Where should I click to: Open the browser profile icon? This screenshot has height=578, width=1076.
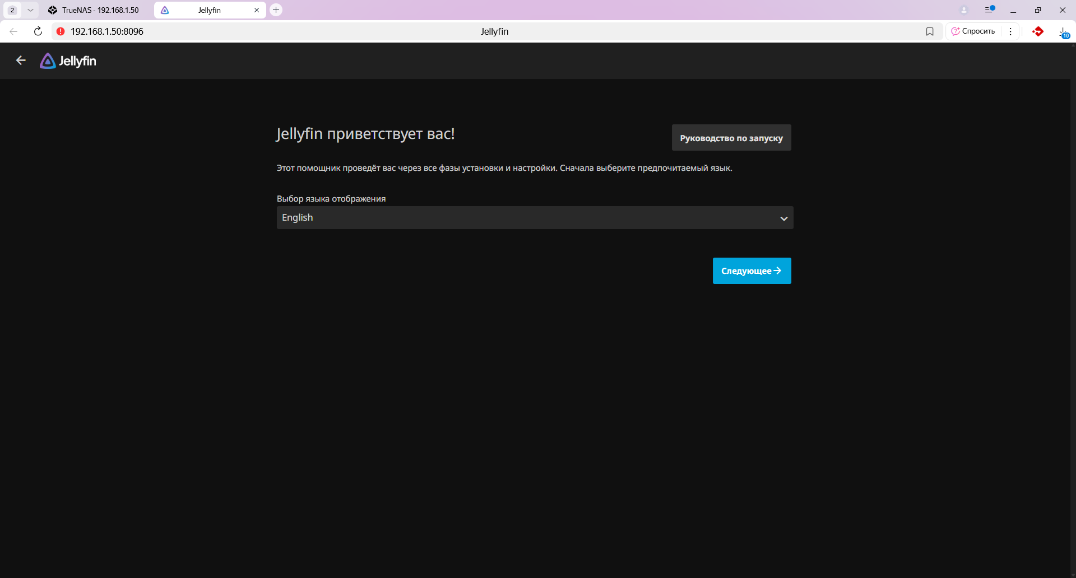pyautogui.click(x=964, y=10)
